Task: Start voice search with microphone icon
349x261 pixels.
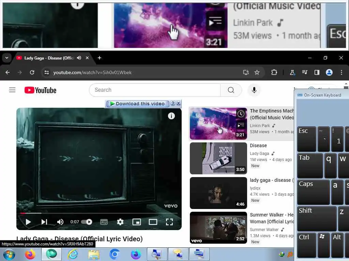Action: point(254,90)
